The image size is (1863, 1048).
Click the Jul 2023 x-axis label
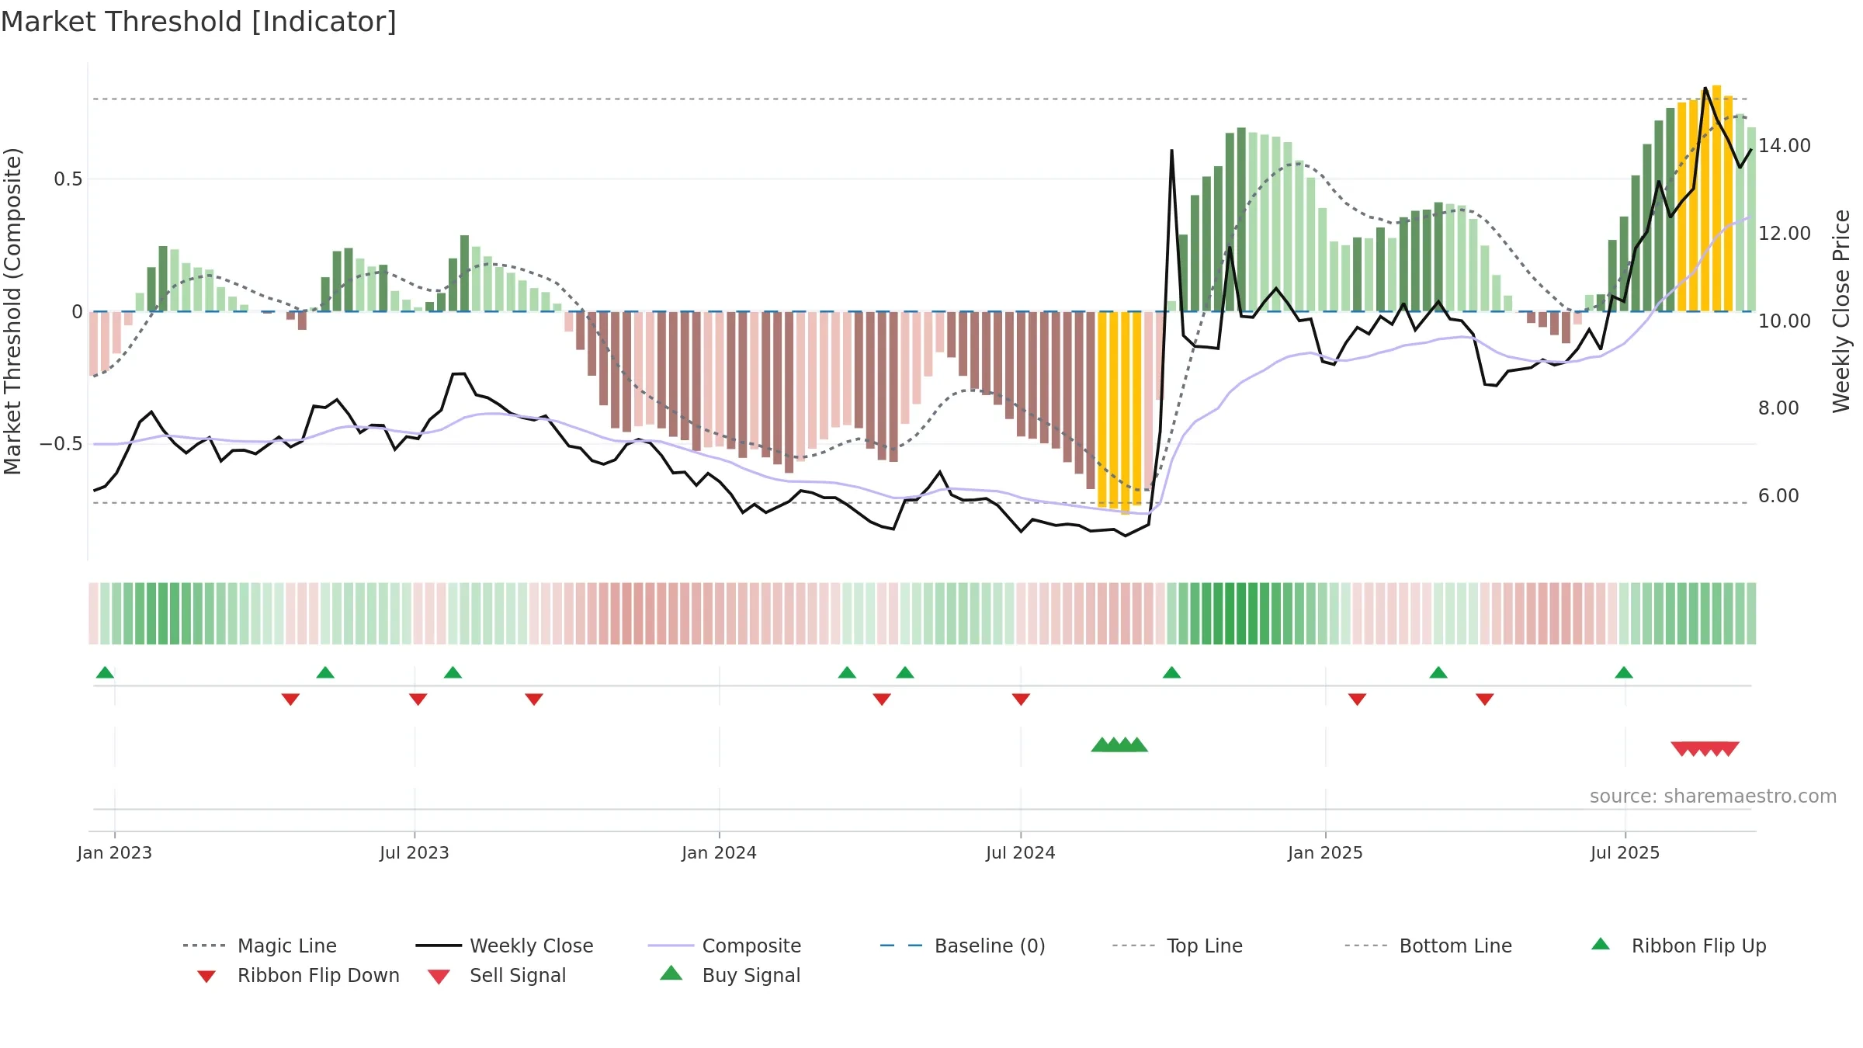click(415, 852)
